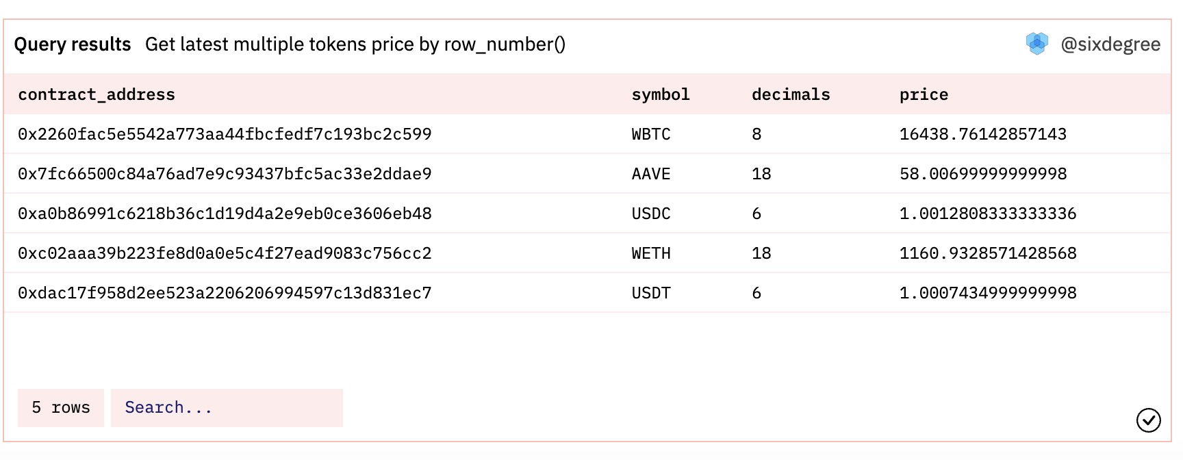This screenshot has height=460, width=1183.
Task: Select the AAVE symbol cell
Action: tap(650, 174)
